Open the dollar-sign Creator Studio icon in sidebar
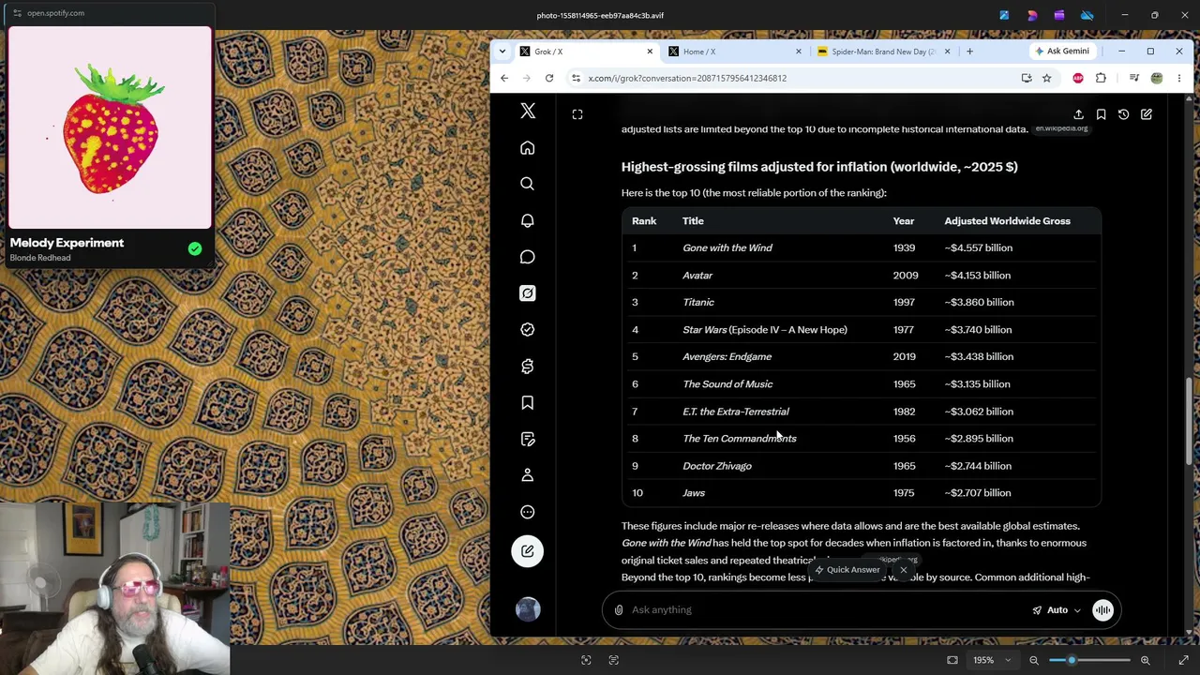Screen dimensions: 1200x675 click(528, 366)
